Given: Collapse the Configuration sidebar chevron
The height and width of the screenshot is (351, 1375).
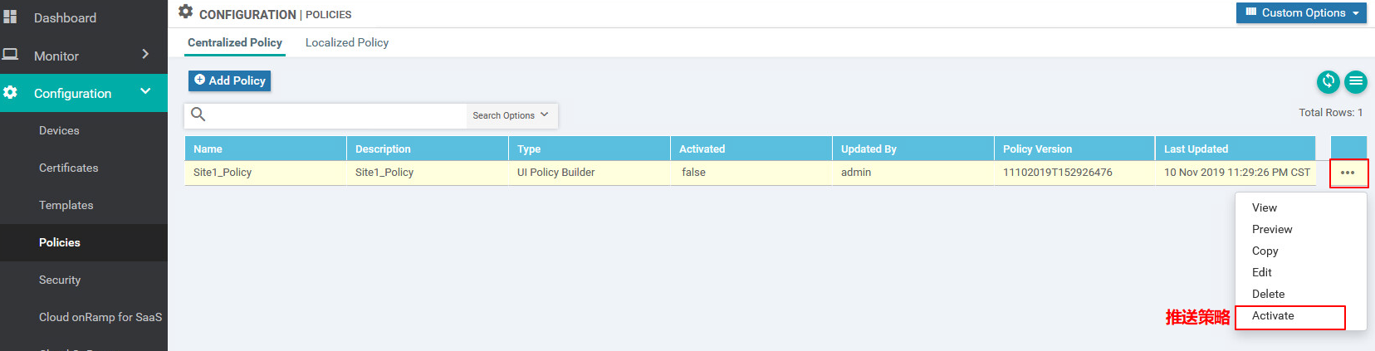Looking at the screenshot, I should (x=145, y=91).
